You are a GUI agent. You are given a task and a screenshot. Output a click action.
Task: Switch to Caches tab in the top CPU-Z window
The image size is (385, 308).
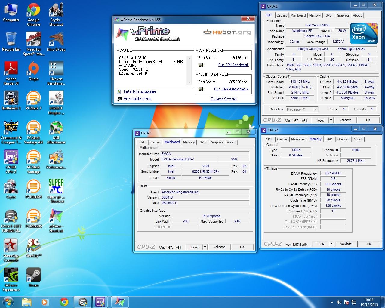282,15
